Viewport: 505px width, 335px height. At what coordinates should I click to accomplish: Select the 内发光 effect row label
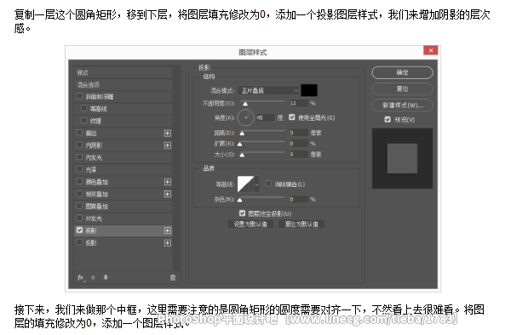pos(94,157)
